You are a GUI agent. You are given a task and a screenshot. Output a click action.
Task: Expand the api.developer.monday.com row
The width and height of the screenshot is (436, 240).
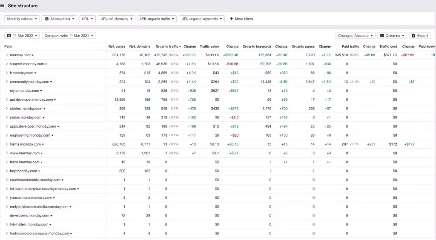[7, 100]
